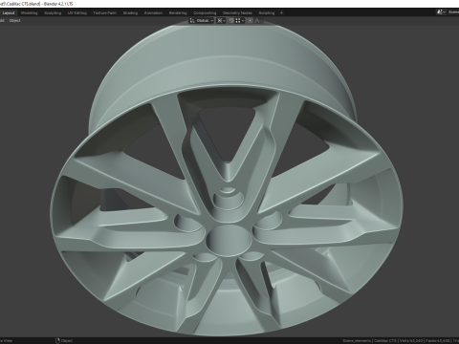Open the Object menu in viewport header
The width and height of the screenshot is (459, 344).
tap(14, 21)
